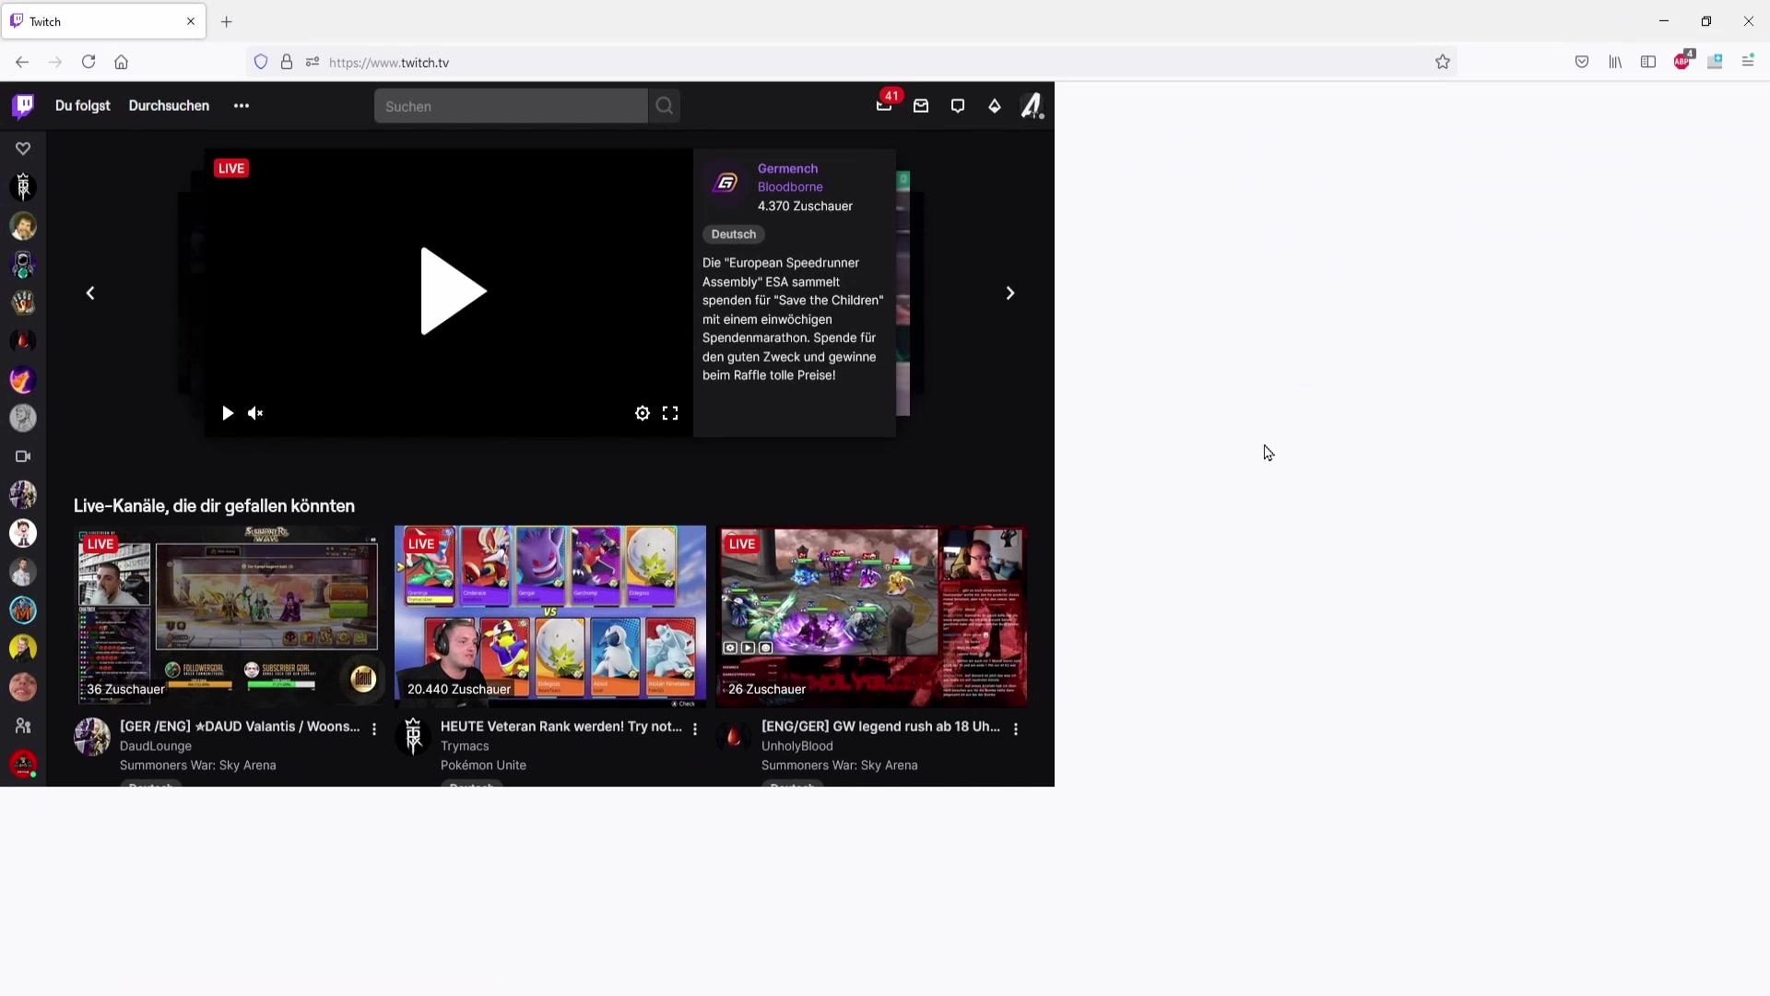Unmute the featured stream player
This screenshot has height=996, width=1770.
click(x=255, y=413)
